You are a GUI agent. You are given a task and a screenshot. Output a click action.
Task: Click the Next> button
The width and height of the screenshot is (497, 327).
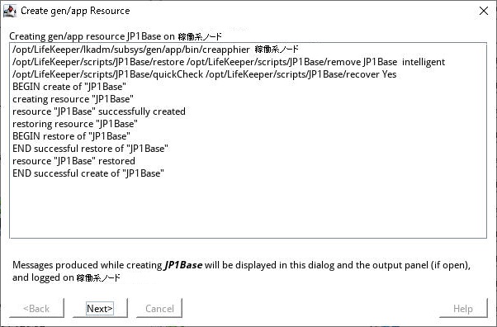[x=100, y=308]
